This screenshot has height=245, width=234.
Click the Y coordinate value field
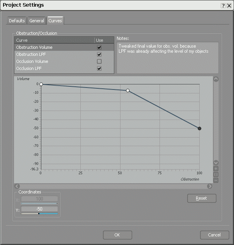(x=39, y=209)
